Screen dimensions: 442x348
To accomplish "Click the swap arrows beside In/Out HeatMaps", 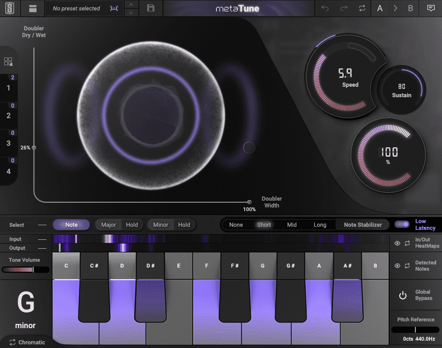I will 408,243.
